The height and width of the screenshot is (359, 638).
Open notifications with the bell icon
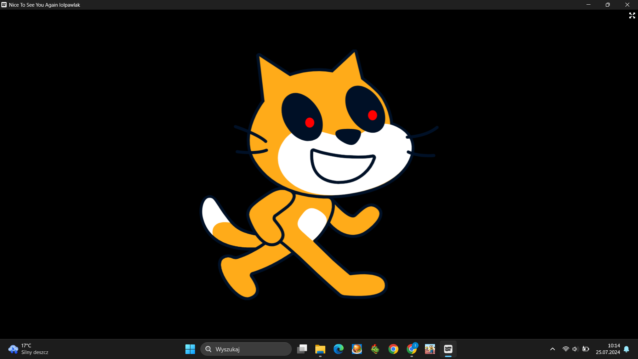(x=626, y=349)
